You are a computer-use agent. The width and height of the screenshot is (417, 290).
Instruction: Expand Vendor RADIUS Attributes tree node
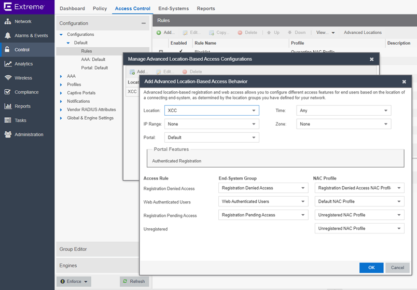[x=61, y=109]
